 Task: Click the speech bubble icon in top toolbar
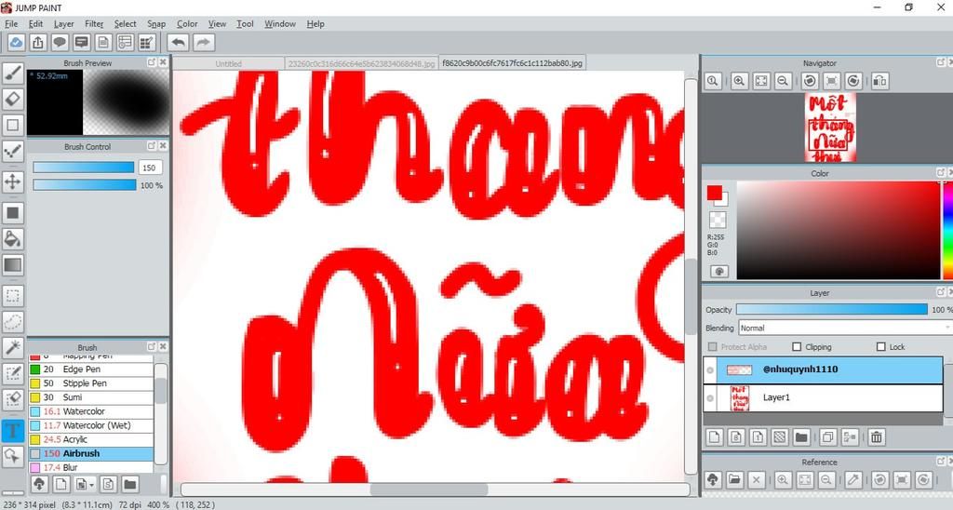tap(60, 43)
